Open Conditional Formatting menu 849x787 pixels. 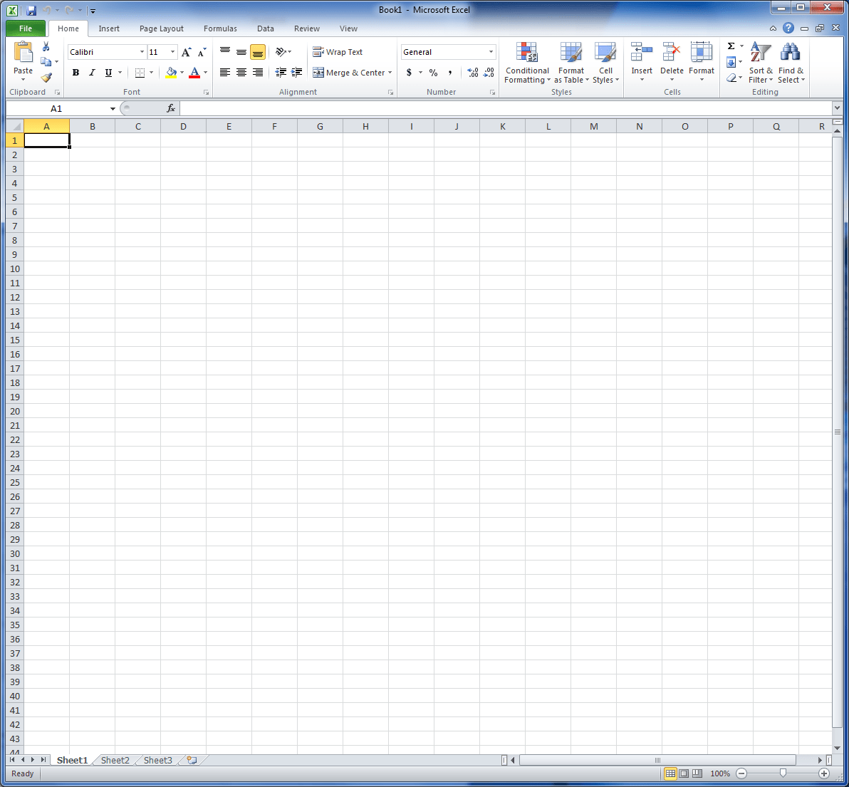tap(527, 63)
